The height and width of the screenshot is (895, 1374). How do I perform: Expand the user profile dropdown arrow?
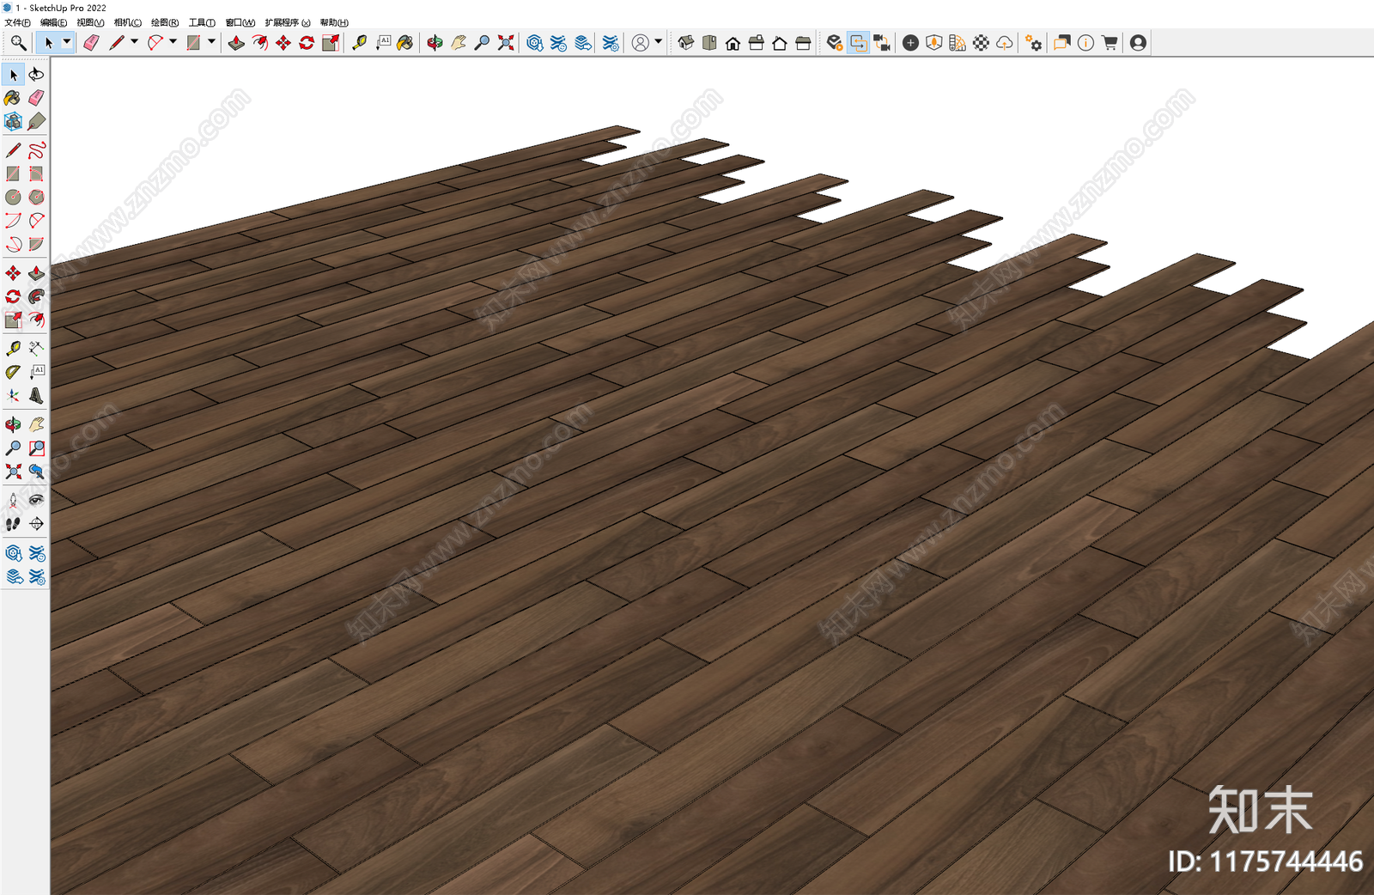(x=659, y=41)
